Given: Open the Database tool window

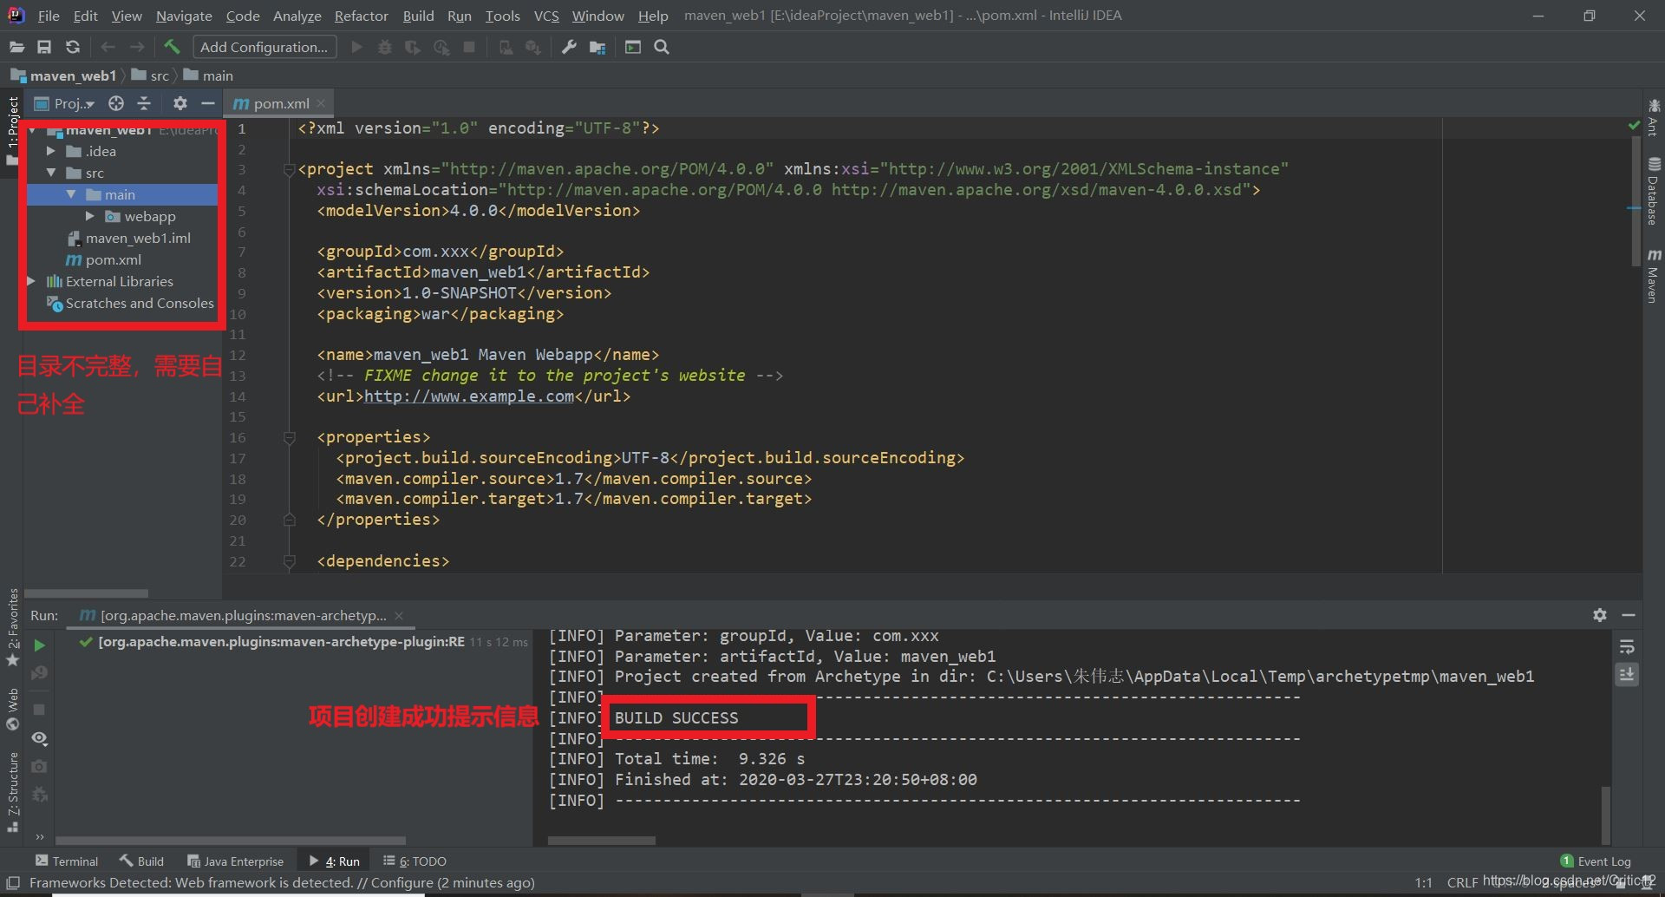Looking at the screenshot, I should click(x=1654, y=192).
